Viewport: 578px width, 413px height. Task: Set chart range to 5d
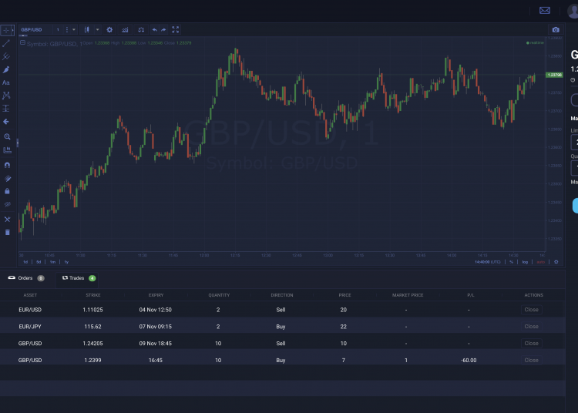pos(39,262)
